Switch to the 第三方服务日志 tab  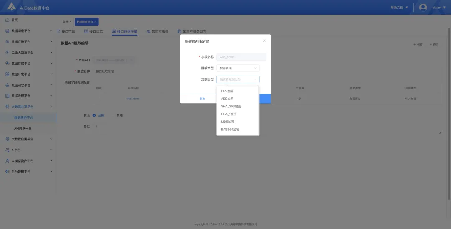pyautogui.click(x=192, y=31)
